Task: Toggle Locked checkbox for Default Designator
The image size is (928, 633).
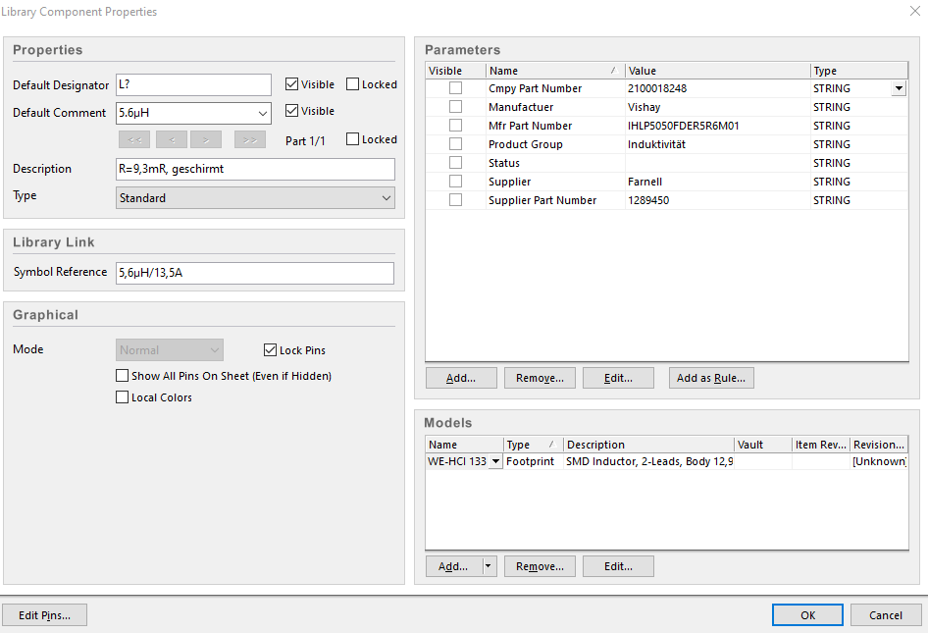Action: pos(352,84)
